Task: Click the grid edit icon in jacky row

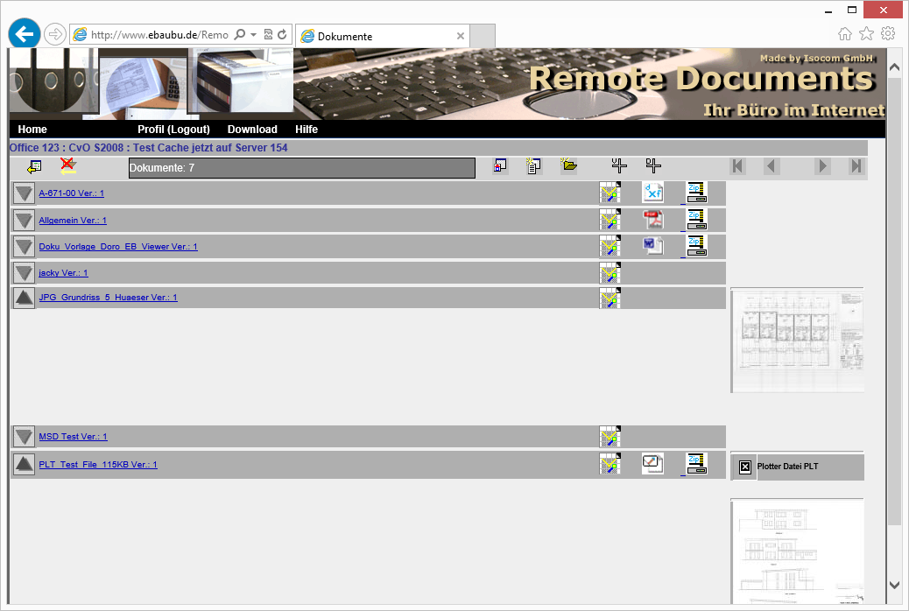Action: (610, 273)
